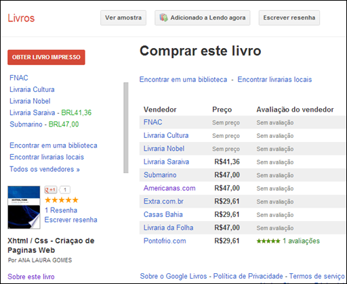The image size is (347, 284).
Task: Open Livraria Cultura vendor in table
Action: tap(166, 135)
